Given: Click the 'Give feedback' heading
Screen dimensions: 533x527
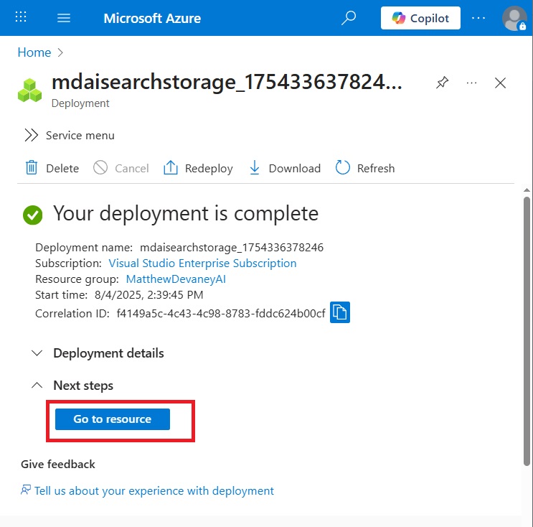Looking at the screenshot, I should 58,465.
